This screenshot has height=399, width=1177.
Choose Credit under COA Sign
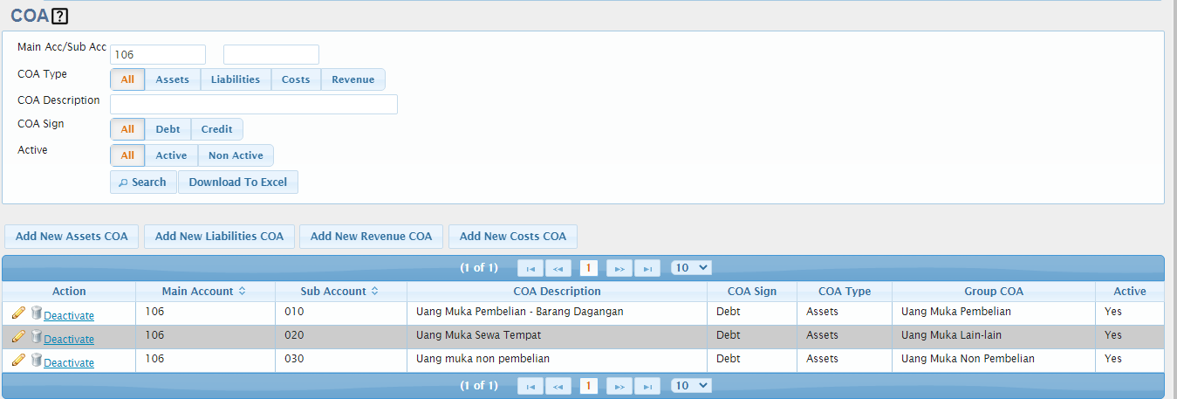tap(216, 129)
